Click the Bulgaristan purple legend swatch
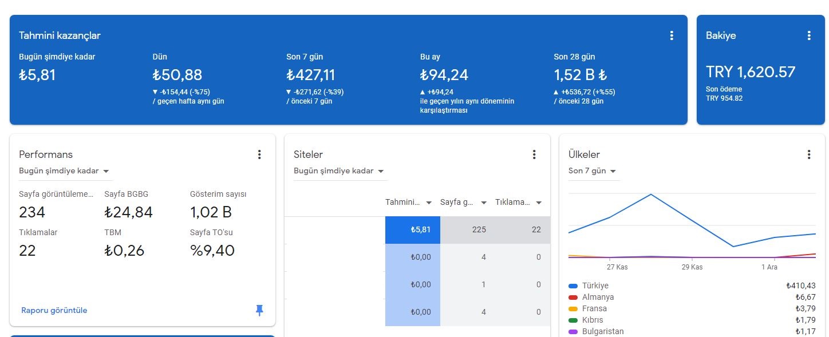Viewport: 829px width, 337px height. 573,332
